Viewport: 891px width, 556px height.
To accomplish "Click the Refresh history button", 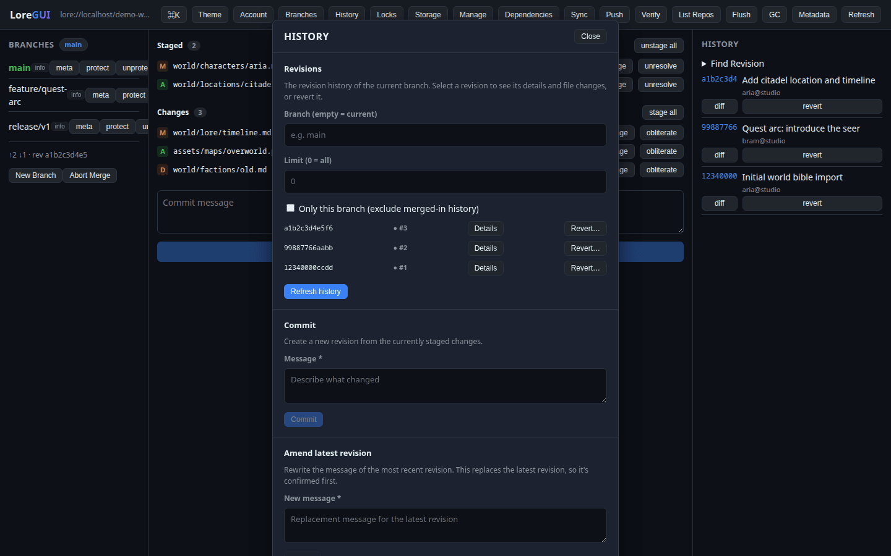I will (x=316, y=292).
